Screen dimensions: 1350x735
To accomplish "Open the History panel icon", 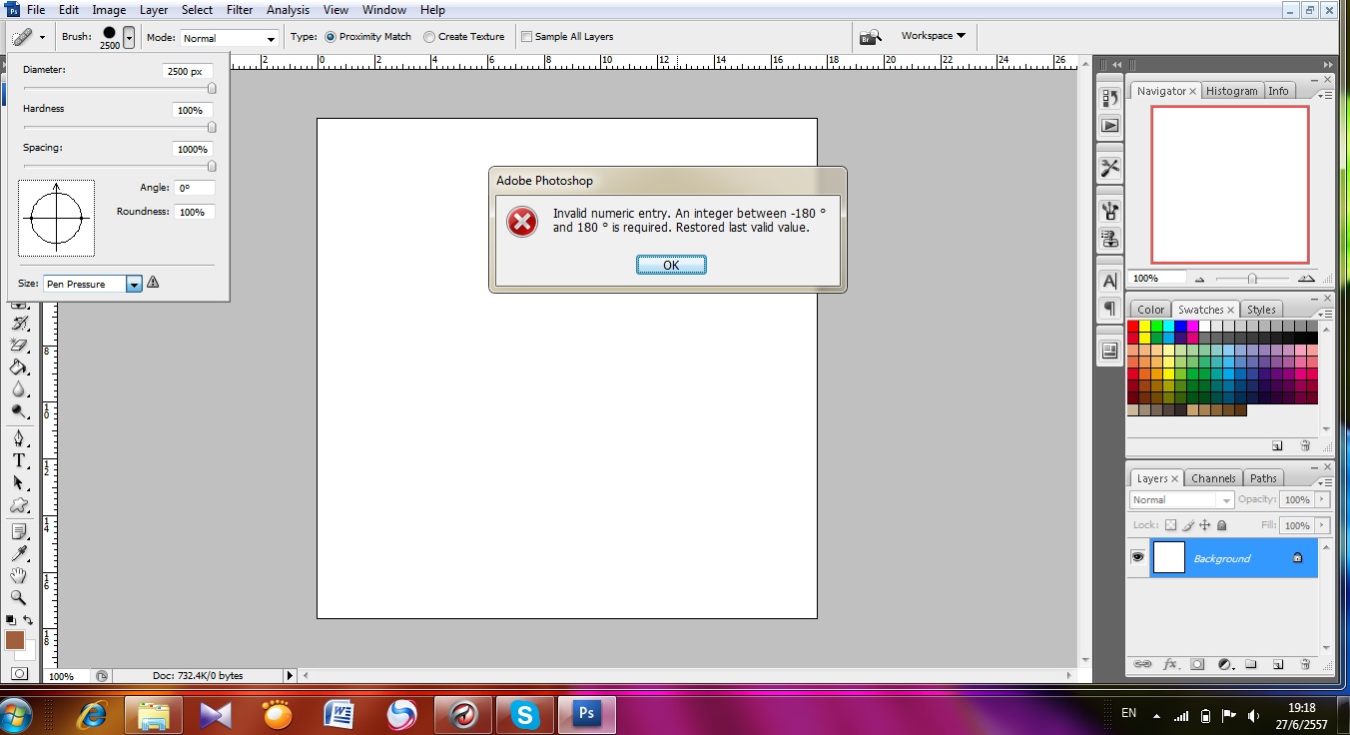I will (x=1109, y=98).
